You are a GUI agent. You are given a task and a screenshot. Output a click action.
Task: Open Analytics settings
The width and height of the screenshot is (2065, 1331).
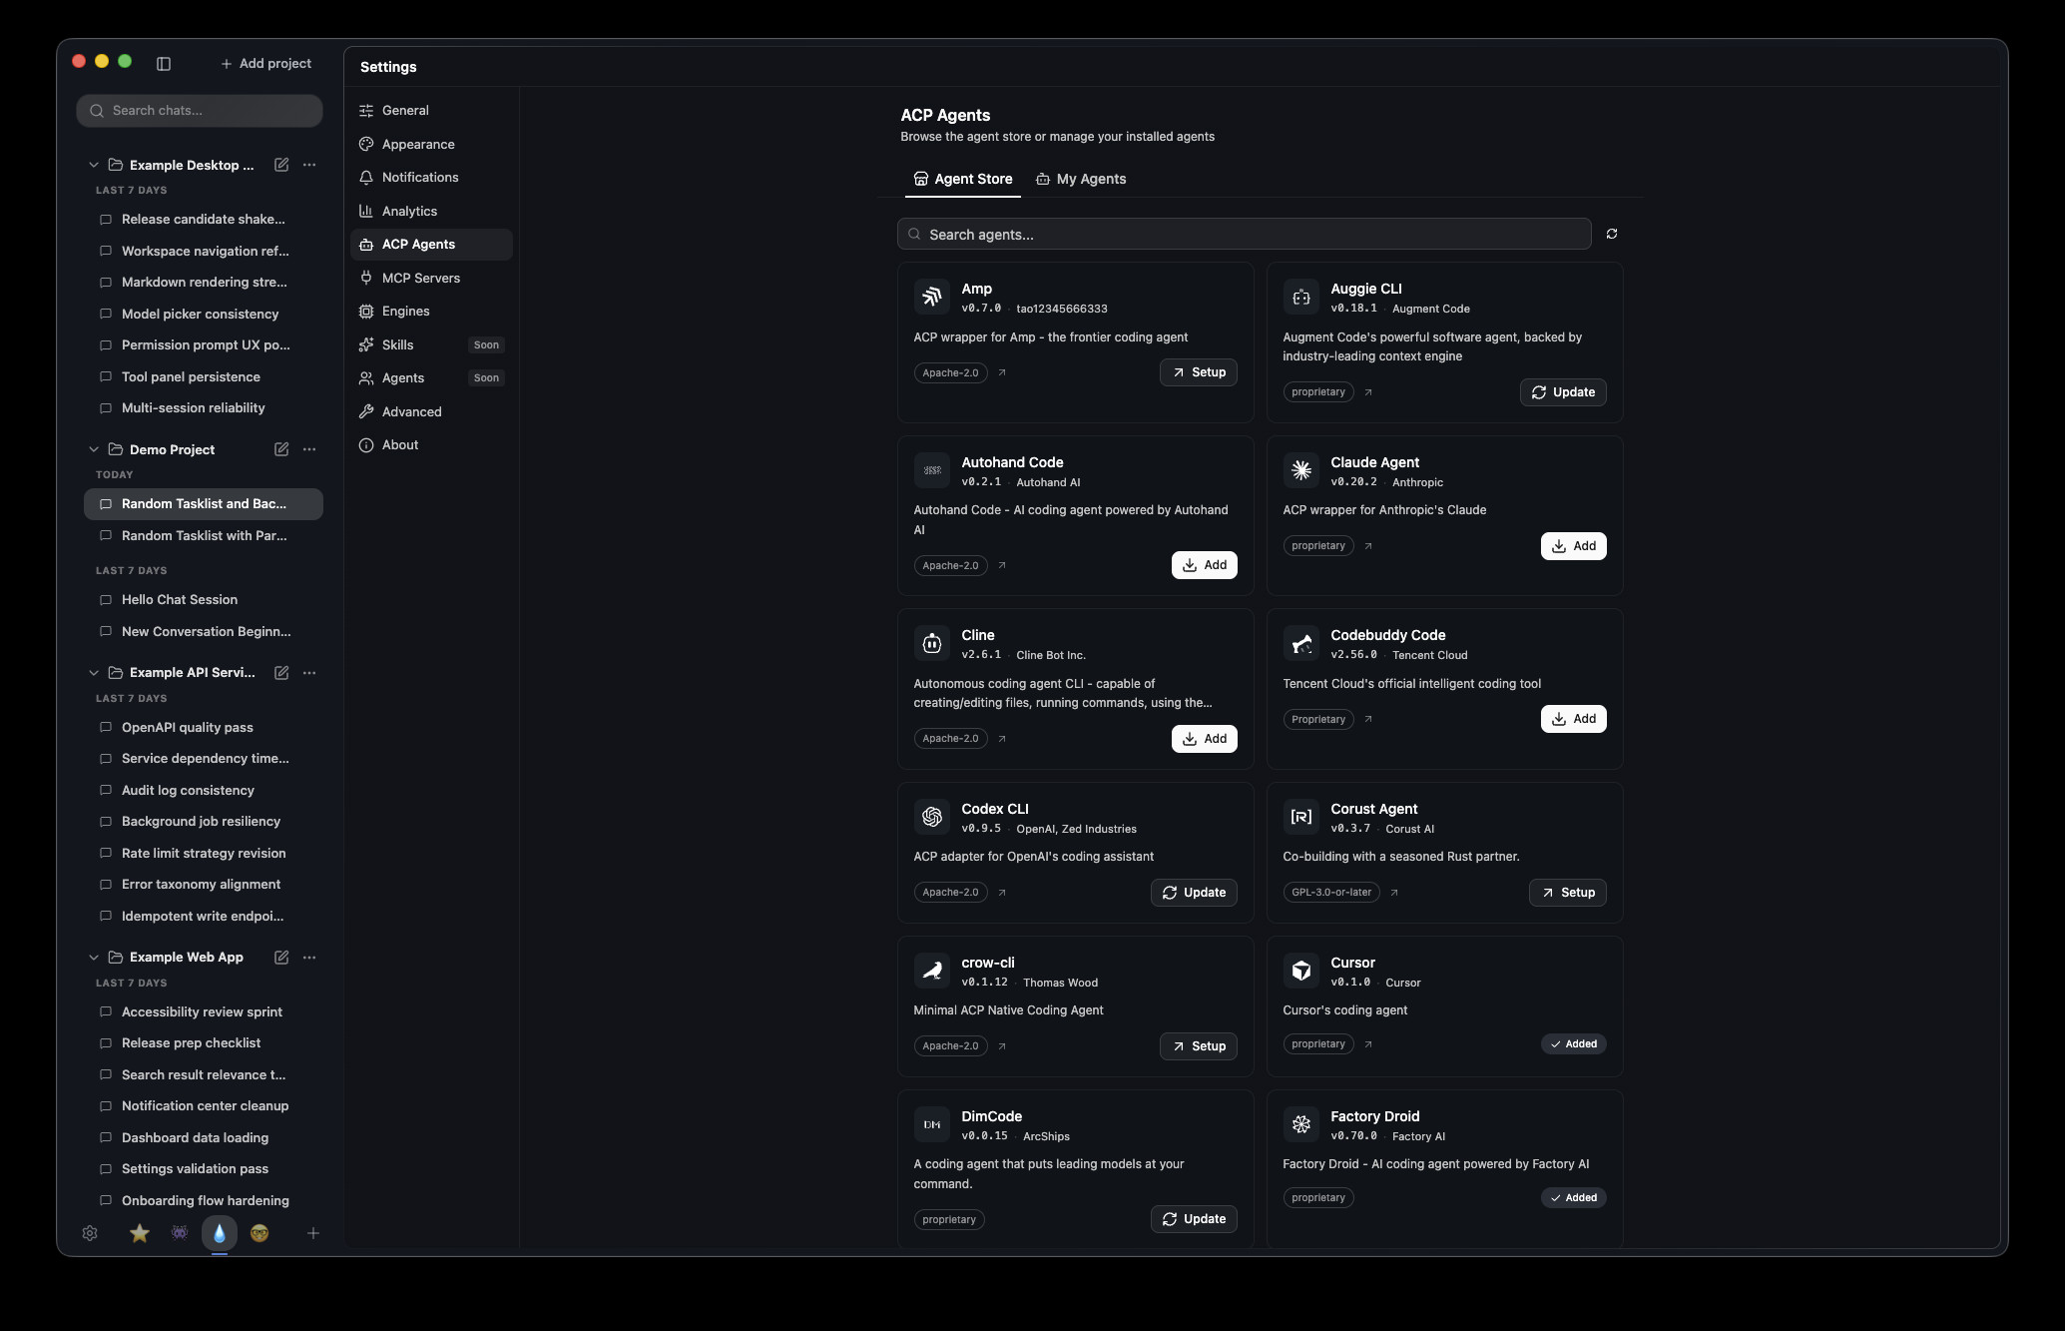tap(431, 212)
